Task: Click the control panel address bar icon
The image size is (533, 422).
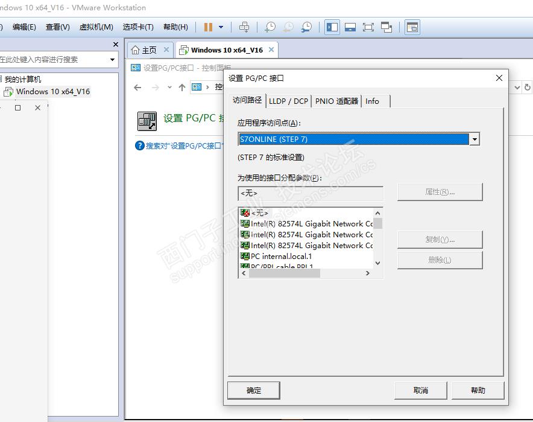Action: pos(197,87)
